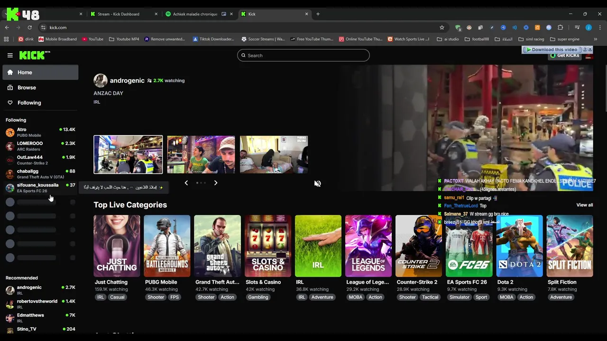Click Casual tag under Just Chatting
This screenshot has height=341, width=607.
tap(117, 297)
